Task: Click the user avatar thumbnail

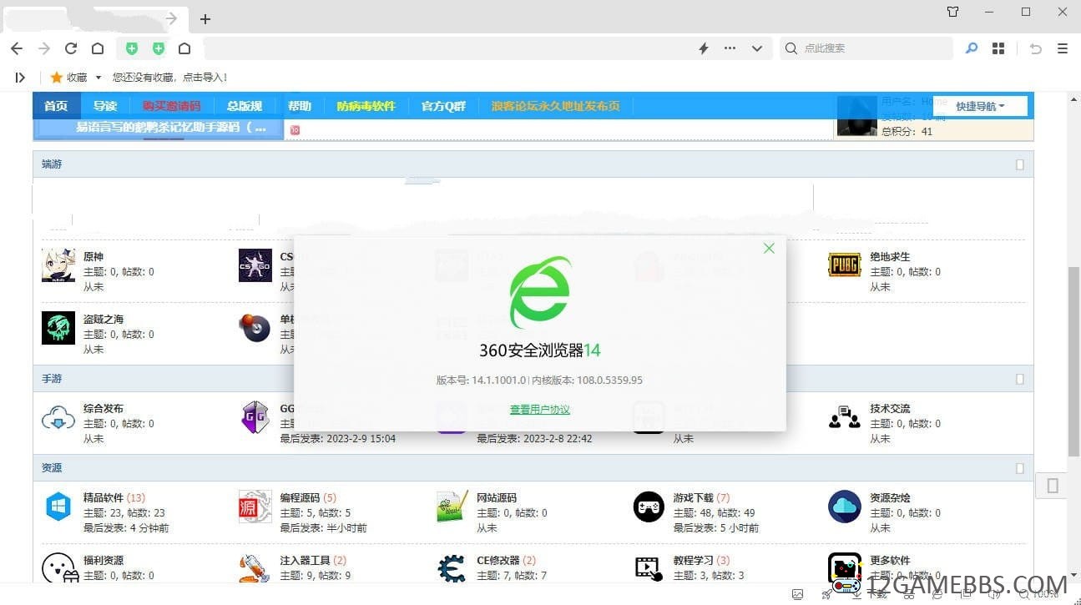Action: click(x=856, y=116)
